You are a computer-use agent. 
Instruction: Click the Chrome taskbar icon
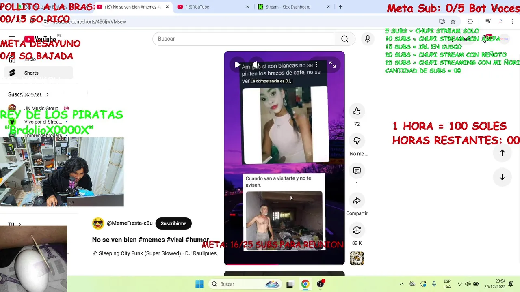tap(305, 284)
